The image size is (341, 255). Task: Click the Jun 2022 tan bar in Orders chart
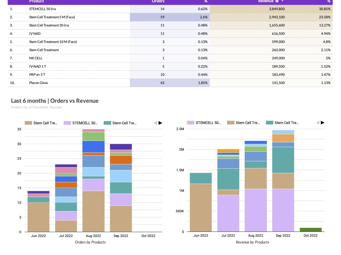[39, 217]
